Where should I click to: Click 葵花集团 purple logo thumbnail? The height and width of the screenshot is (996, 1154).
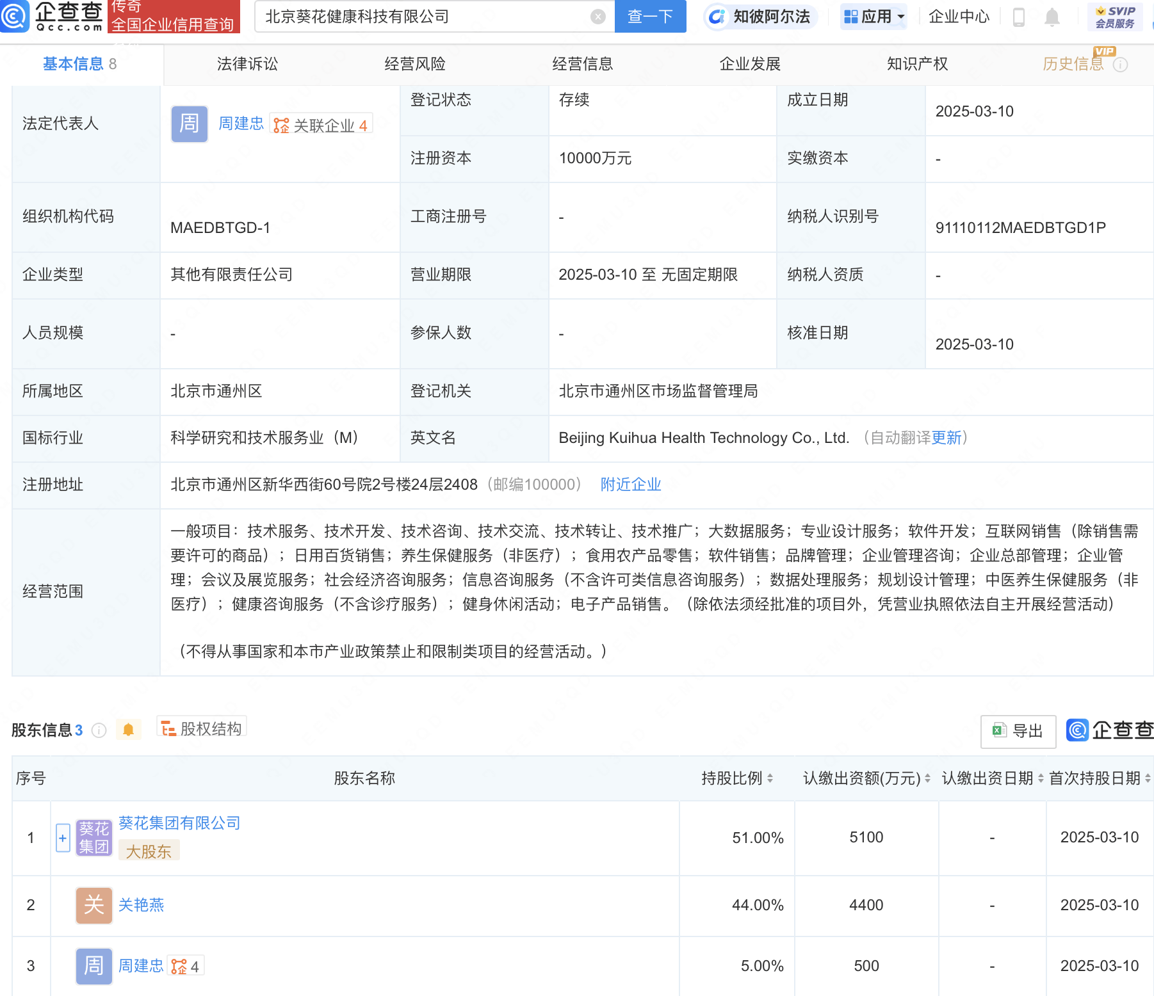click(x=94, y=837)
